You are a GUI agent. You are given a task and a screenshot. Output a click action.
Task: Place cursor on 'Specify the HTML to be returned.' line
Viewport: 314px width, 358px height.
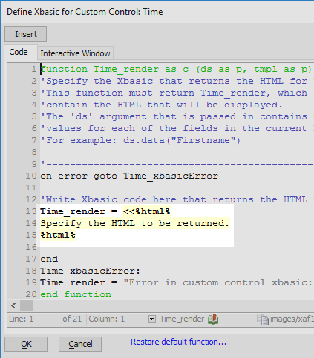pyautogui.click(x=135, y=223)
